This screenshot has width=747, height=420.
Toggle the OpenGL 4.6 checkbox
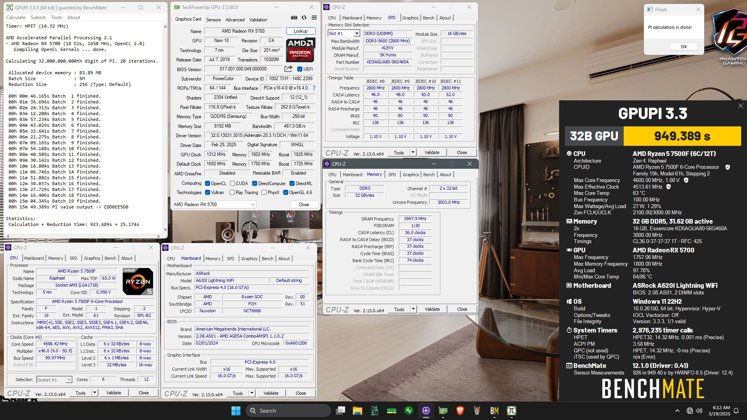(286, 192)
